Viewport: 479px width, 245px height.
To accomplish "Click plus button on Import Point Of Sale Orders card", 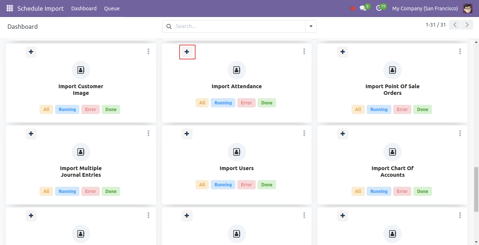I will [x=343, y=52].
